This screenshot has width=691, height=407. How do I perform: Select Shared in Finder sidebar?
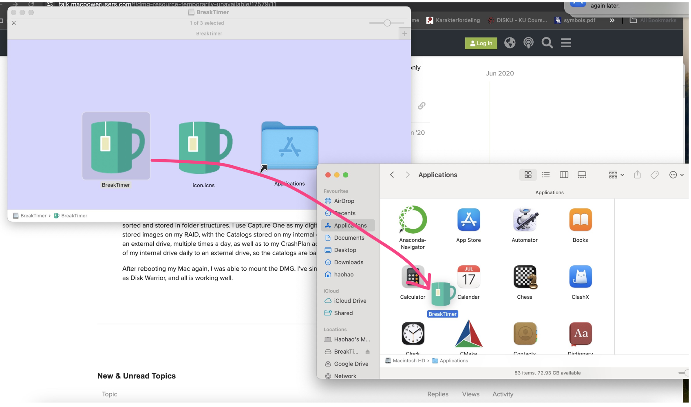[348, 313]
